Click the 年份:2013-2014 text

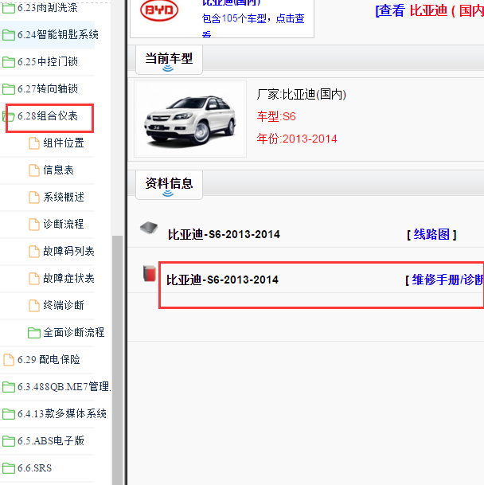[297, 139]
